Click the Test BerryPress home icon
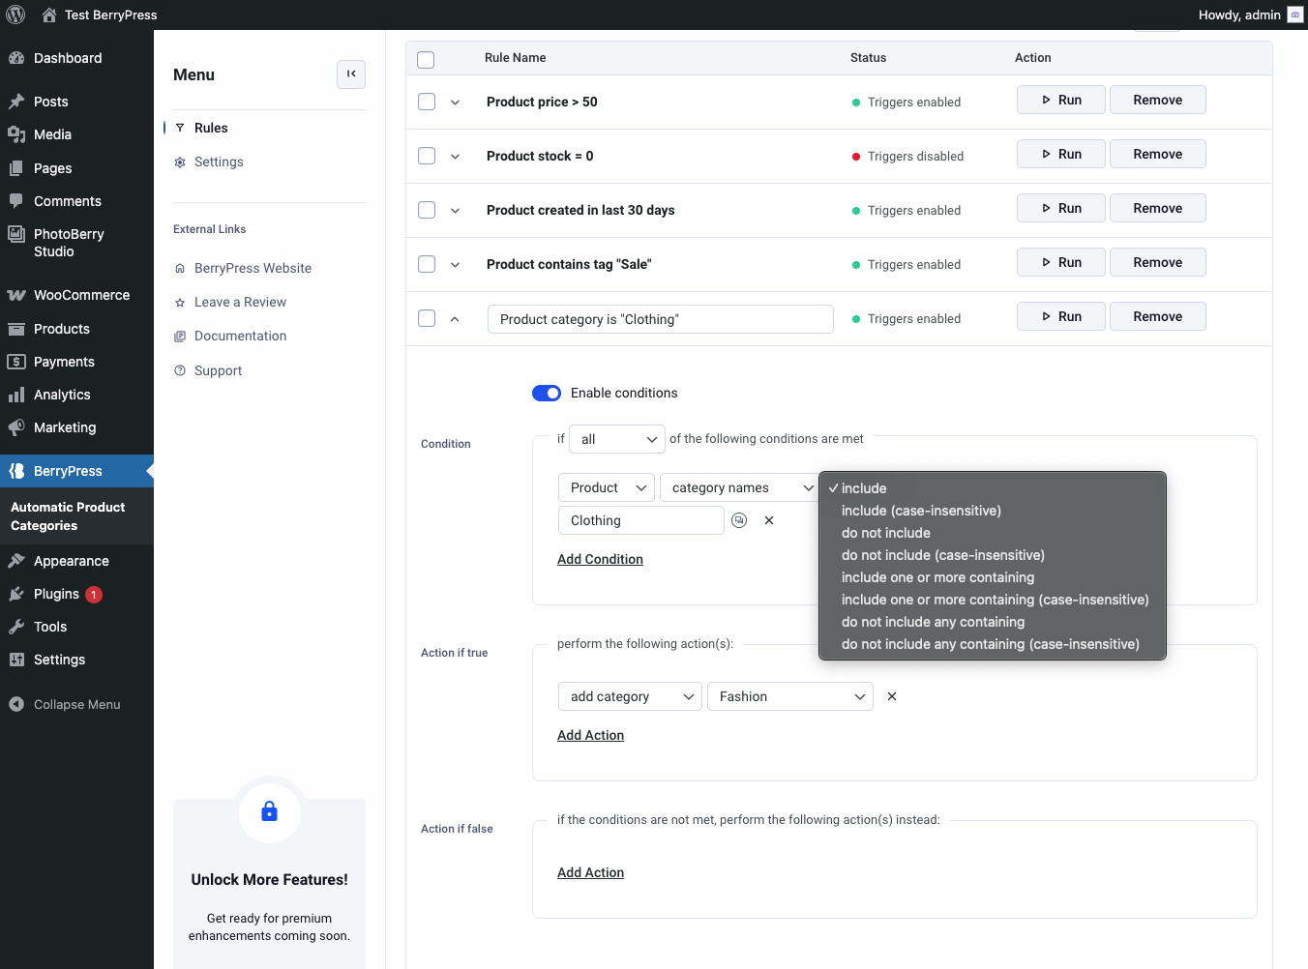 click(x=49, y=15)
